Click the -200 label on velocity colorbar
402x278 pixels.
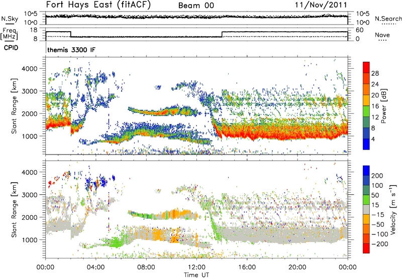380,244
